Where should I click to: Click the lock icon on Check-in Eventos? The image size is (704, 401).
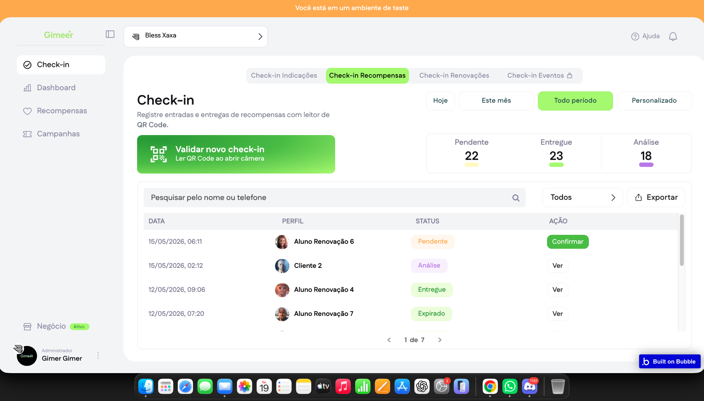click(x=569, y=76)
